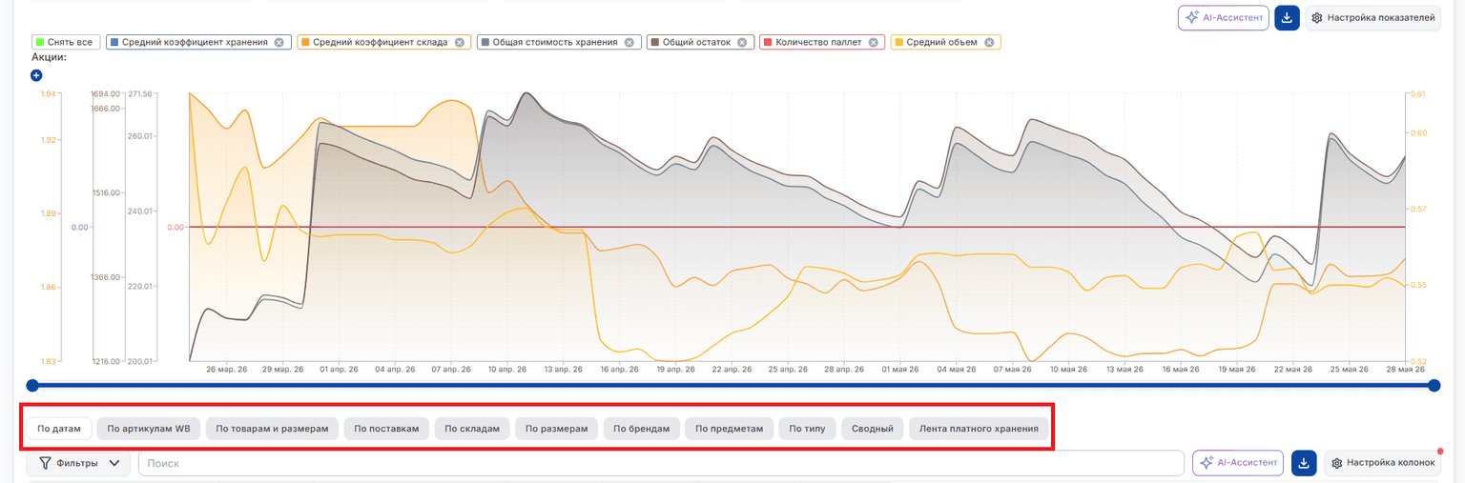This screenshot has width=1465, height=483.
Task: Toggle the Количество паллет series visibility
Action: tap(818, 43)
